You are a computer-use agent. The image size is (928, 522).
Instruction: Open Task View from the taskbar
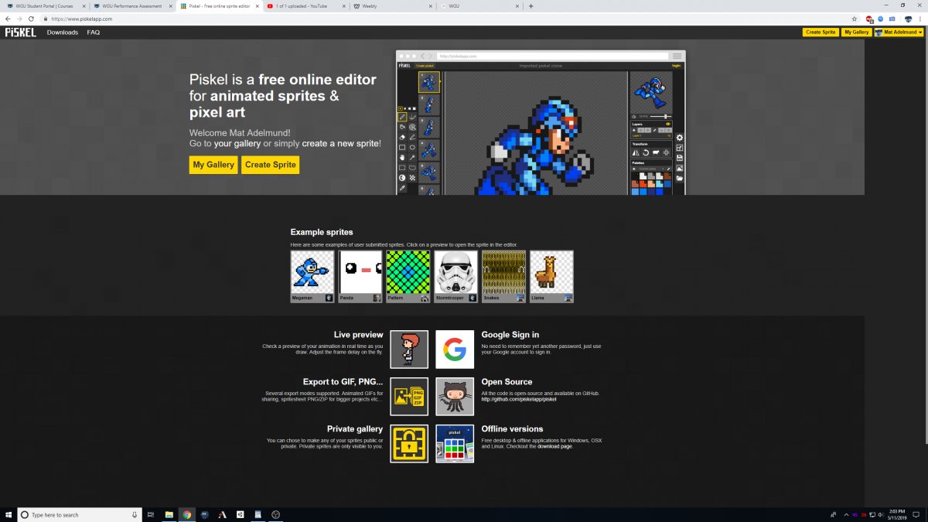point(151,514)
